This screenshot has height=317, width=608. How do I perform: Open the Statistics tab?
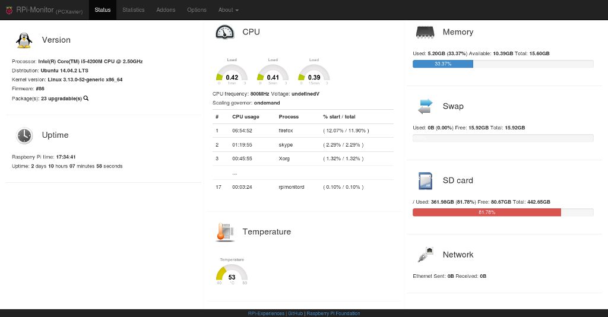pos(134,10)
